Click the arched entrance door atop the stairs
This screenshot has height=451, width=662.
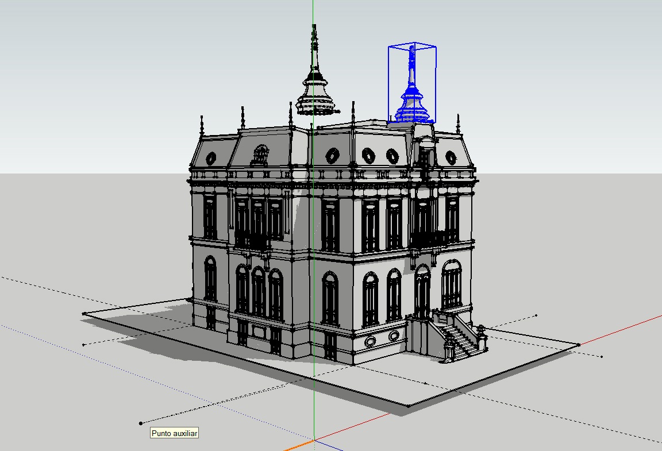pos(422,293)
